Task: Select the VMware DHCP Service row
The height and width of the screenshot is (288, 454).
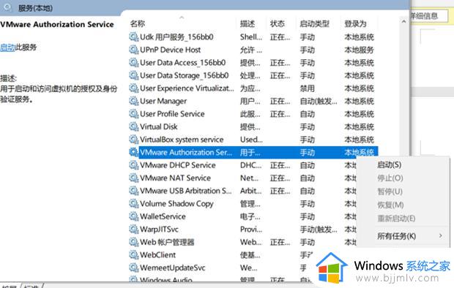Action: (x=178, y=165)
